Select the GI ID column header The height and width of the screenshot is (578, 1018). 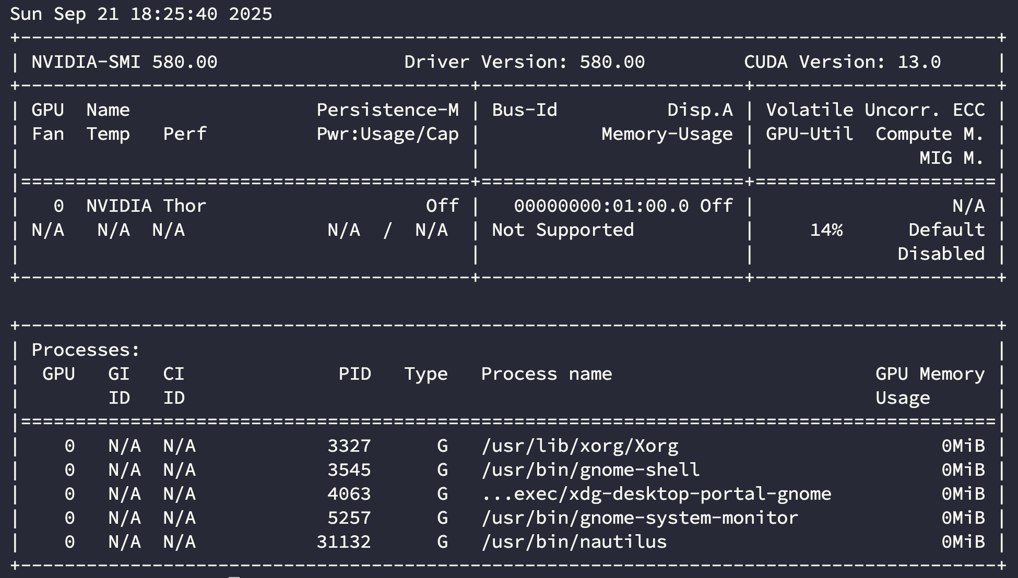click(119, 386)
